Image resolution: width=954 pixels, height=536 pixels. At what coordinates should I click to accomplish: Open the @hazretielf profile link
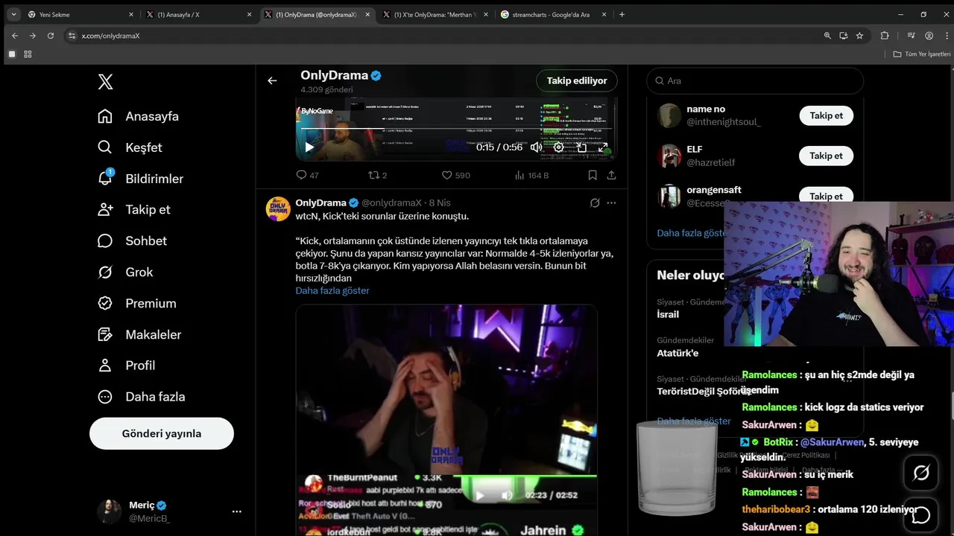coord(711,162)
